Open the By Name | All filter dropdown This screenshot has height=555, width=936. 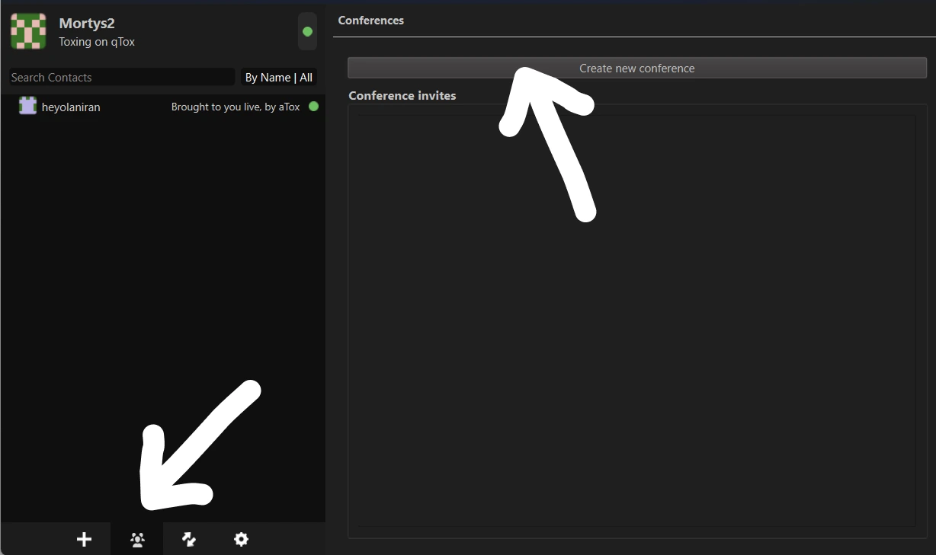click(x=278, y=77)
